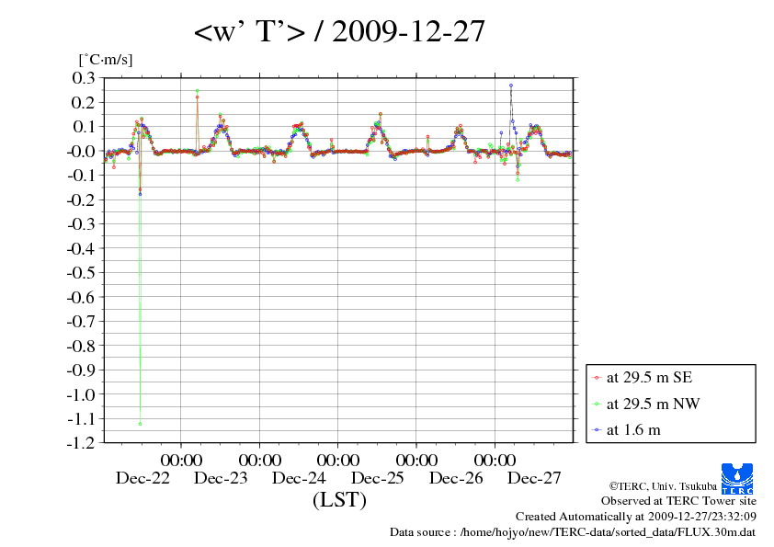This screenshot has width=774, height=547.
Task: Click y-axis value 0.2
Action: coord(84,102)
